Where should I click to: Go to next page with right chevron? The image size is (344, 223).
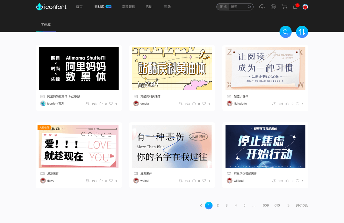point(288,206)
